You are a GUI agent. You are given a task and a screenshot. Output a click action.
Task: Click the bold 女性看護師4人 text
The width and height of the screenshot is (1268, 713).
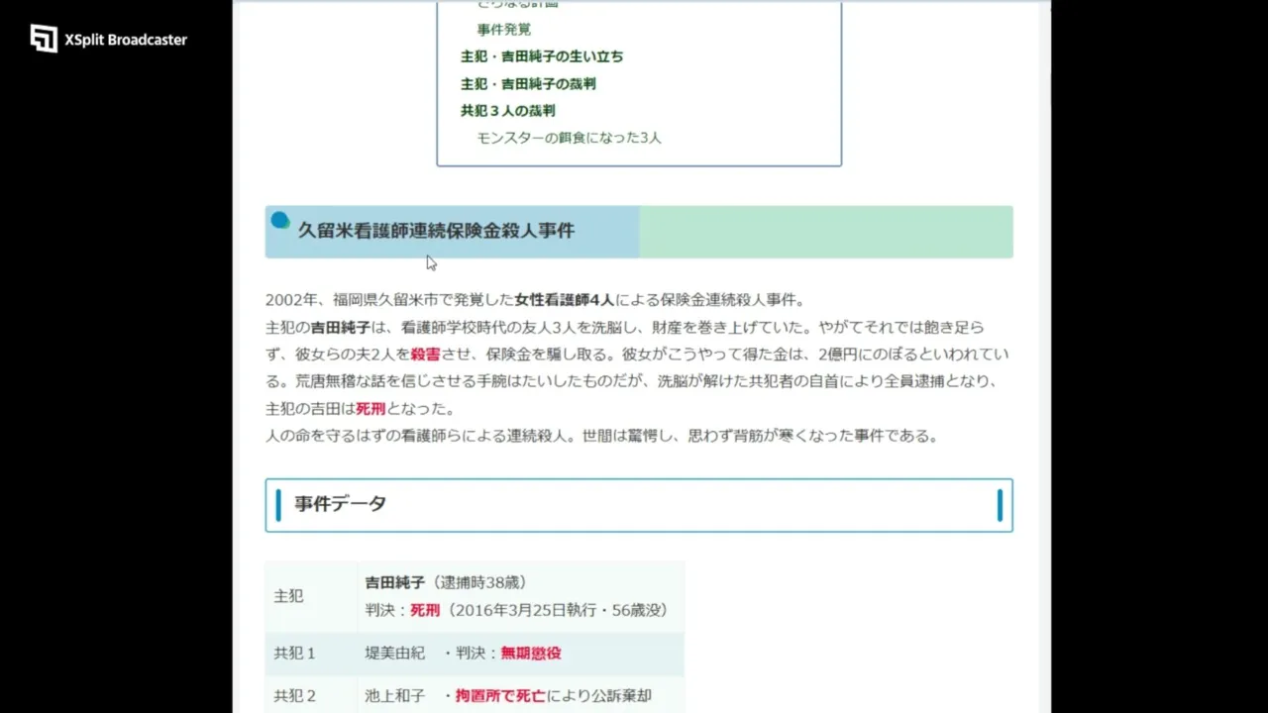tap(564, 300)
